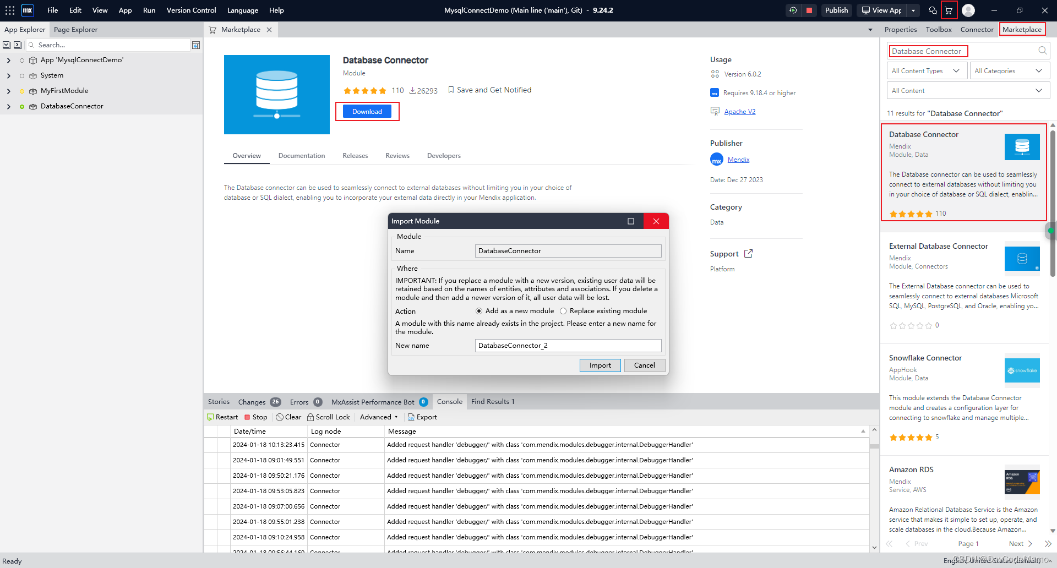Clear the console output
Image resolution: width=1057 pixels, height=568 pixels.
(x=288, y=417)
